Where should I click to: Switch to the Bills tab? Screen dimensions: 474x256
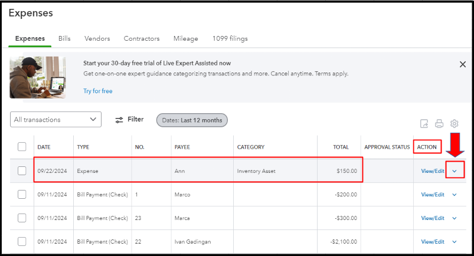pos(64,39)
